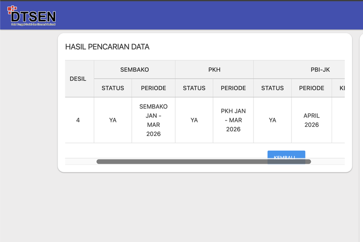Click the PKH group header
This screenshot has height=242, width=363.
(214, 70)
